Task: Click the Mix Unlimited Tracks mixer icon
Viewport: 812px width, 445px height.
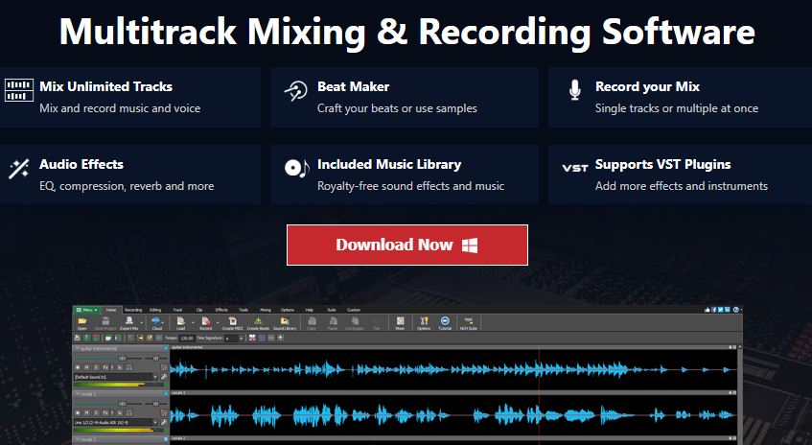Action: (x=19, y=90)
